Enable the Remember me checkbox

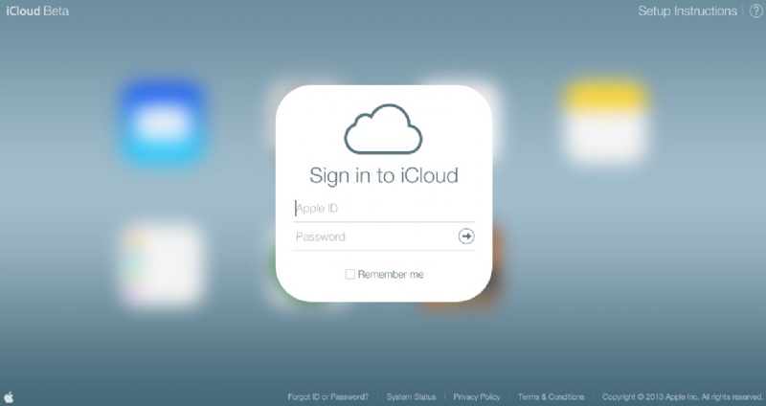(x=349, y=275)
